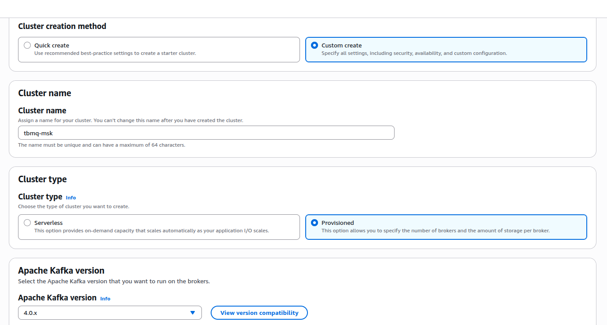Choose the Serverless cluster type radio
Viewport: 607px width, 325px height.
tap(27, 223)
